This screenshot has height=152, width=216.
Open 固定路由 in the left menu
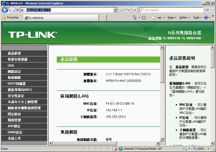(24, 114)
